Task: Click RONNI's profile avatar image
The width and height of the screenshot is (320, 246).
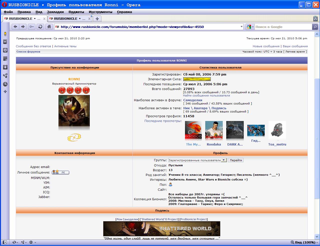Action: (74, 111)
